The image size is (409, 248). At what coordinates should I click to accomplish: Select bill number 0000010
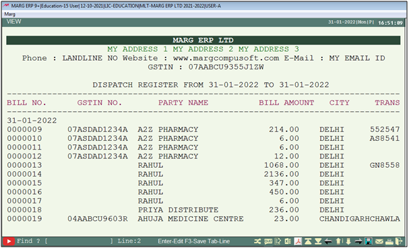pos(24,138)
